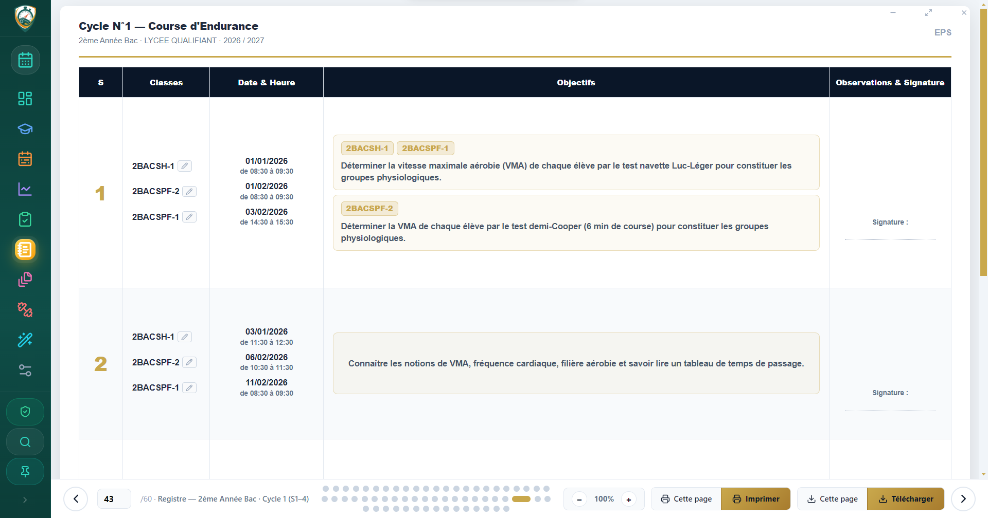988x518 pixels.
Task: Open the sliders settings icon
Action: [x=25, y=370]
